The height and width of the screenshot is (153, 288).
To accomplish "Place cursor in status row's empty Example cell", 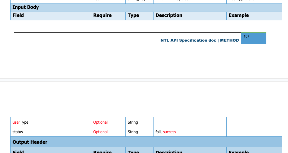I will click(254, 132).
